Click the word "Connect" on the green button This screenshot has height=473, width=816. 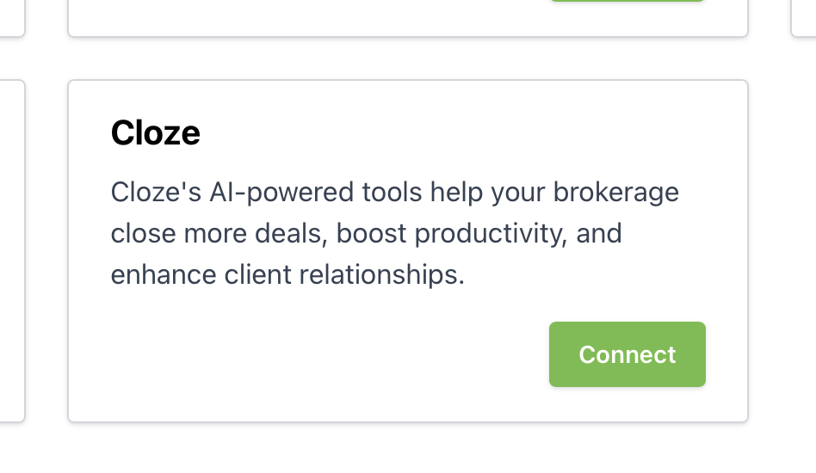coord(627,354)
